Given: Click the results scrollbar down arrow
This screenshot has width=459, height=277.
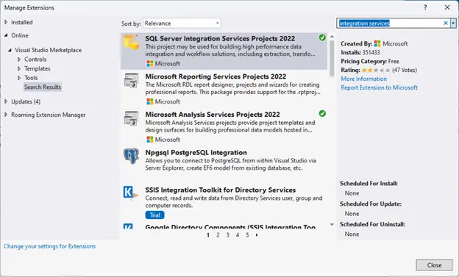Looking at the screenshot, I should (332, 225).
